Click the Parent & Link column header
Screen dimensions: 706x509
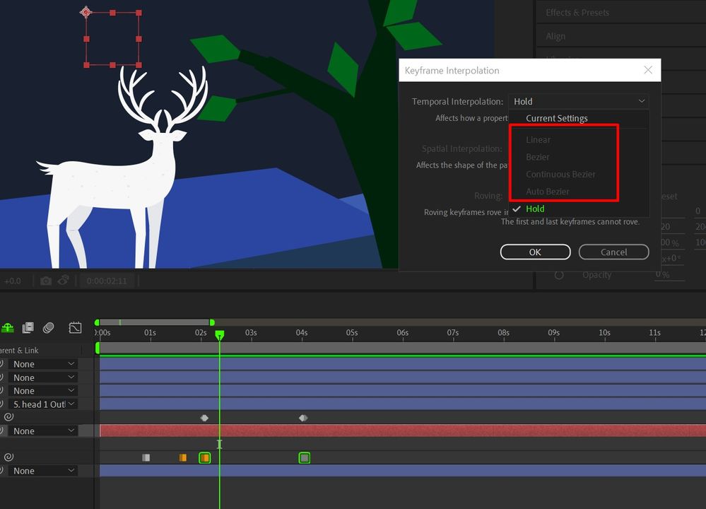pos(19,350)
